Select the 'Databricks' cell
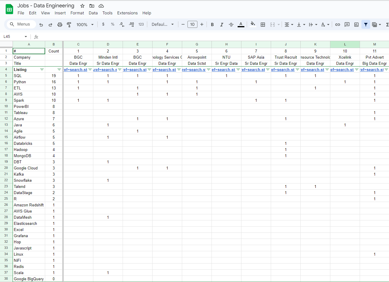The height and width of the screenshot is (282, 389). point(29,143)
